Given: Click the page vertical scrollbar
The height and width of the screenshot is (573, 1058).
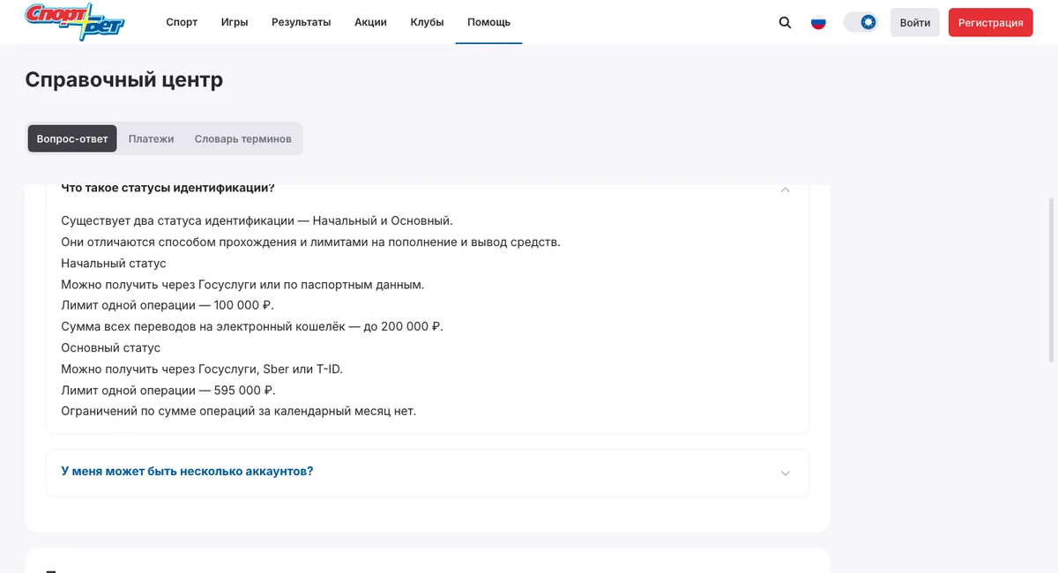Looking at the screenshot, I should [x=1052, y=280].
